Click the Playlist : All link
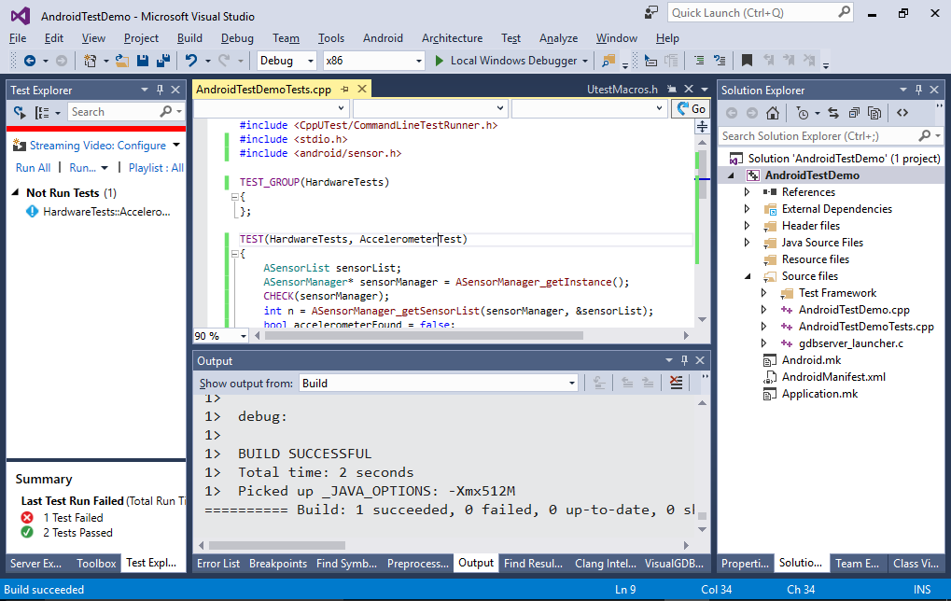 [x=156, y=168]
